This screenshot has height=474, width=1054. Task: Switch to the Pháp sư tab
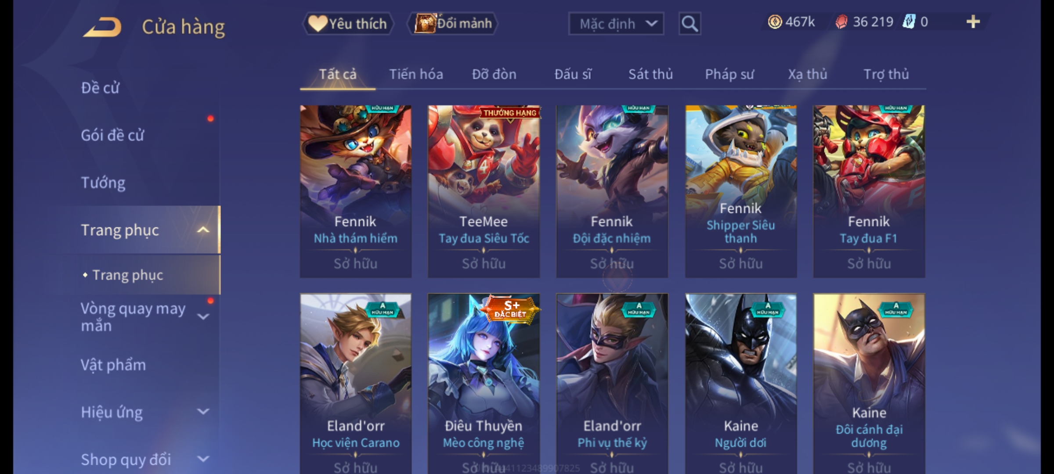(x=729, y=75)
